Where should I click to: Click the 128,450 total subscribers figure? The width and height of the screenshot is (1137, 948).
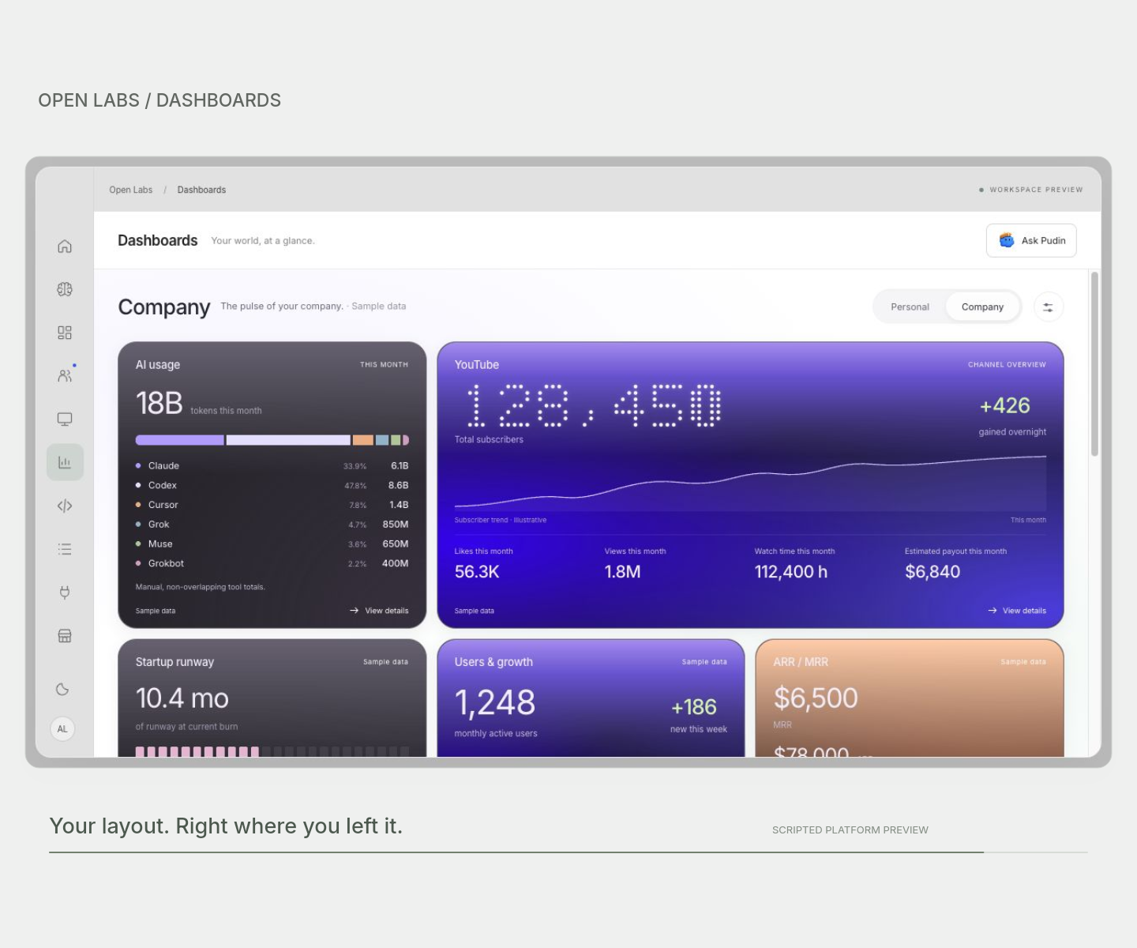pyautogui.click(x=593, y=406)
